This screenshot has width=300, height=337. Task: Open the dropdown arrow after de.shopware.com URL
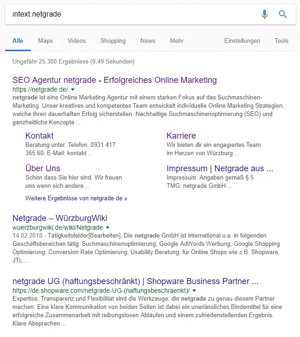click(195, 291)
